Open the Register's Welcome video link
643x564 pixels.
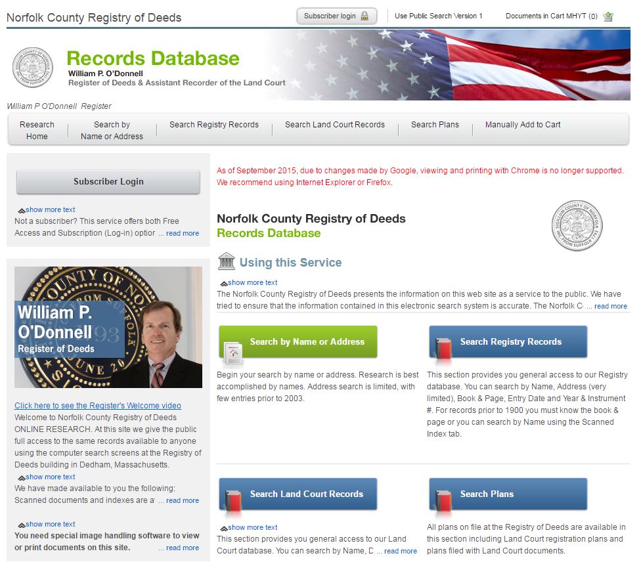point(97,405)
